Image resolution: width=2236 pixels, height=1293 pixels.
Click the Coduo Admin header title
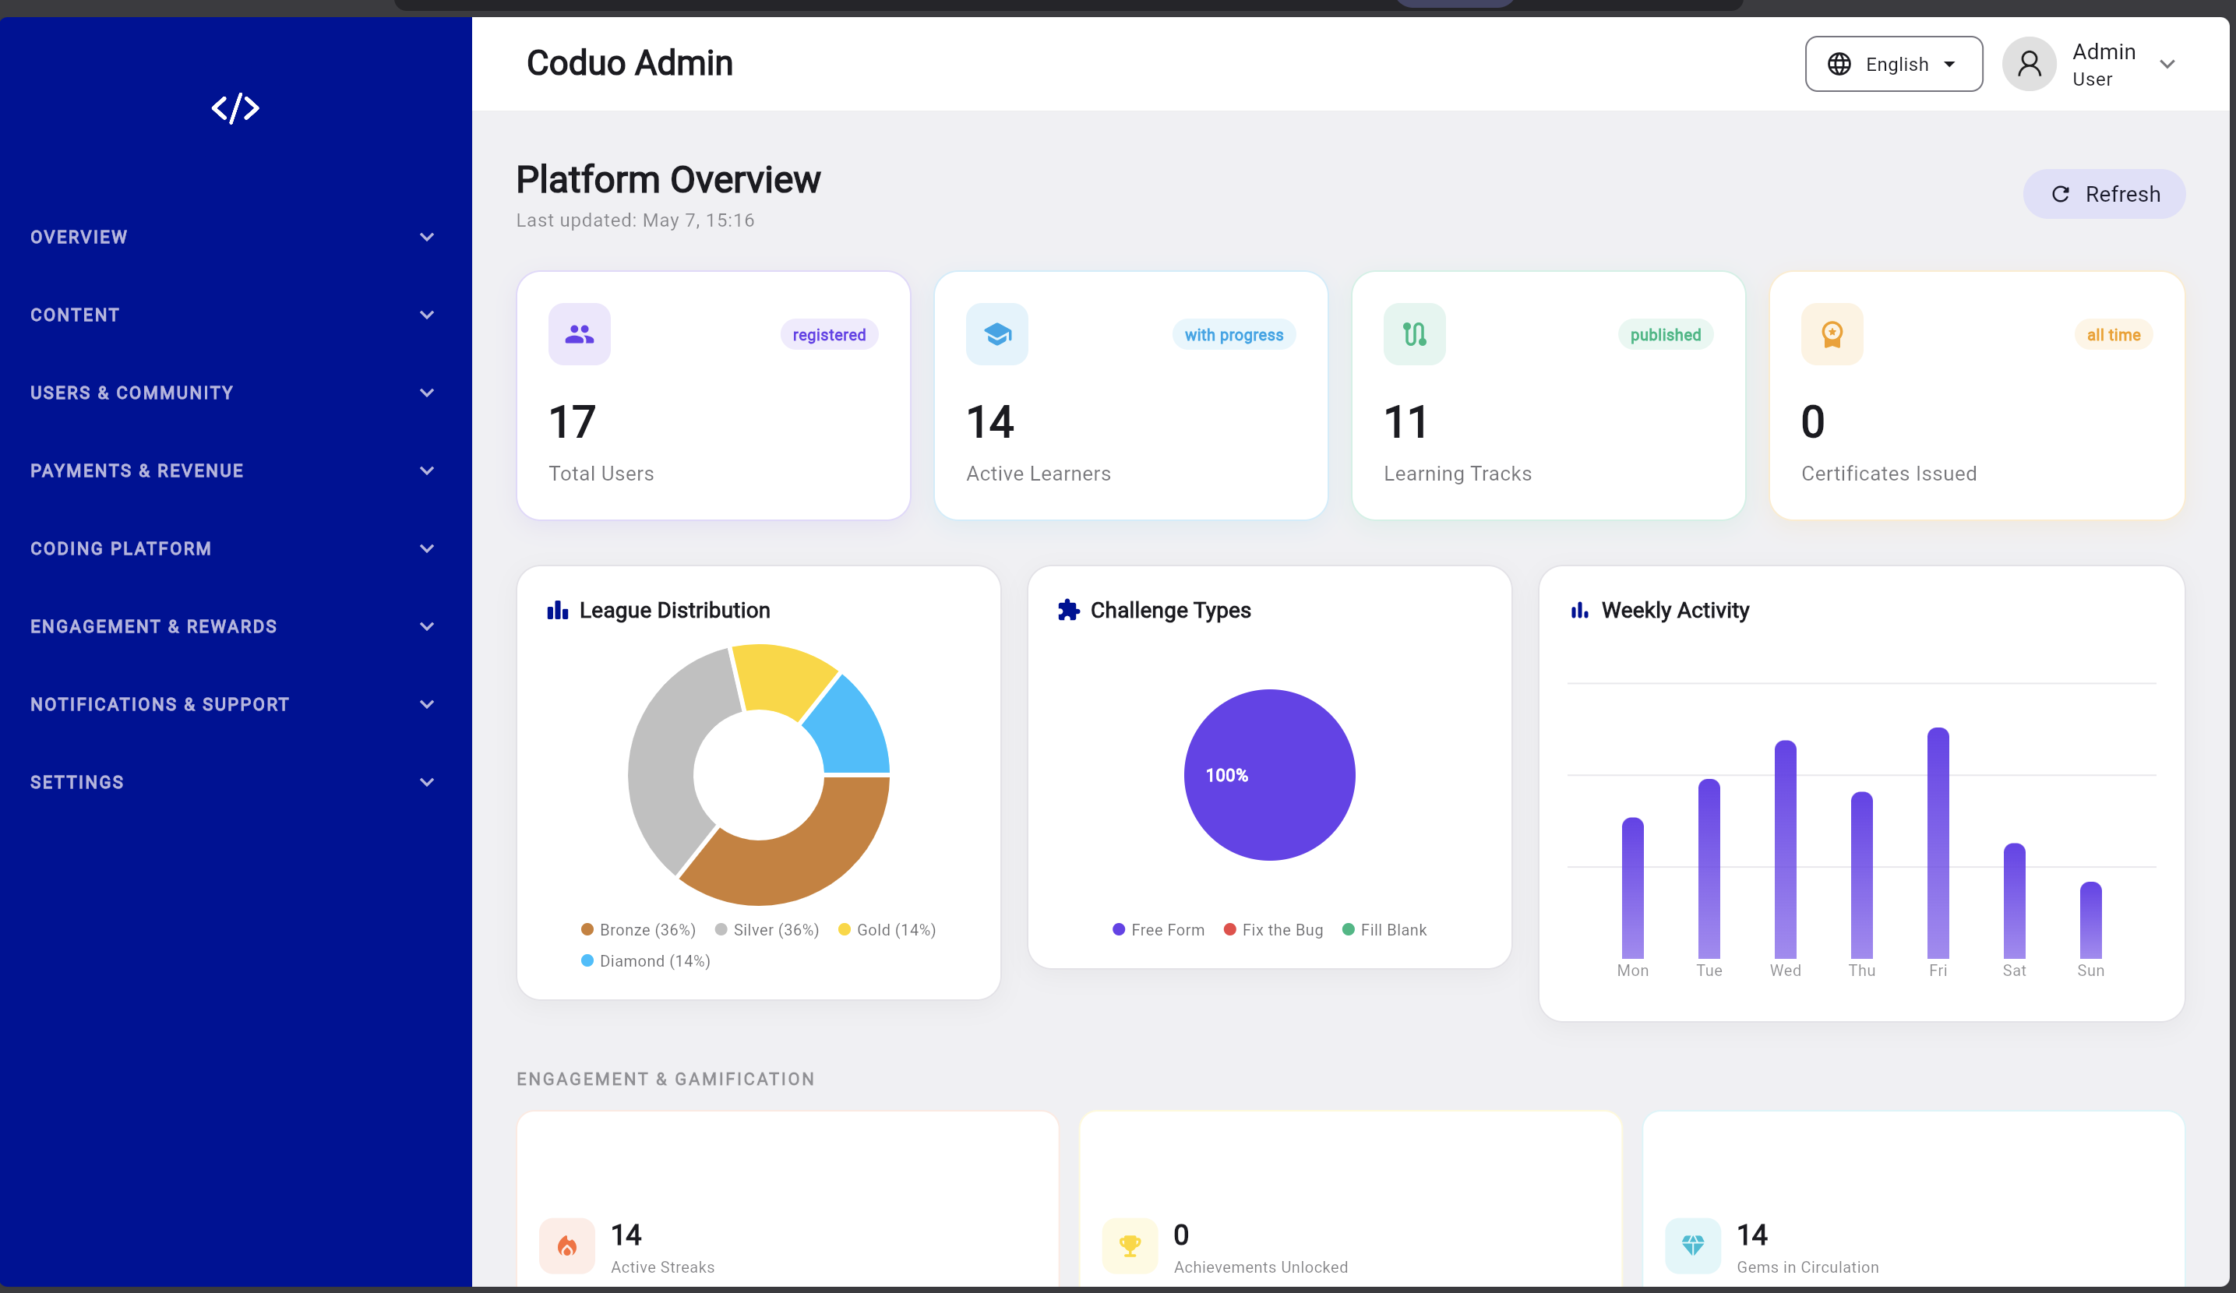630,64
